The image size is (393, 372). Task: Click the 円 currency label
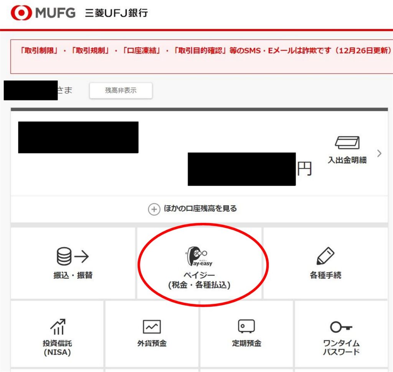[x=304, y=168]
